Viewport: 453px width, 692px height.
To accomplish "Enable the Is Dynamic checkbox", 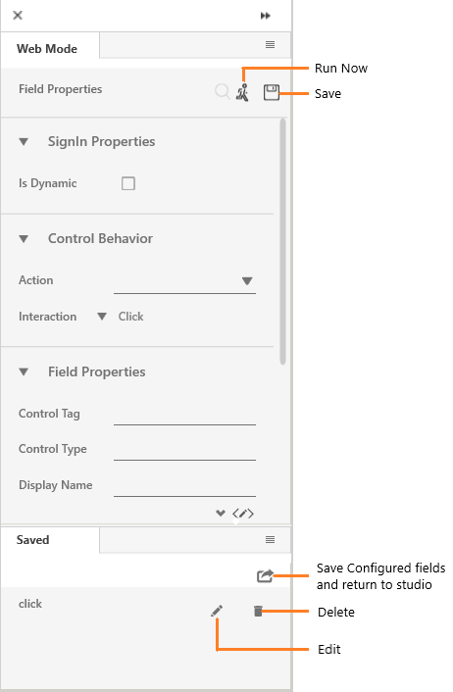I will pos(128,183).
